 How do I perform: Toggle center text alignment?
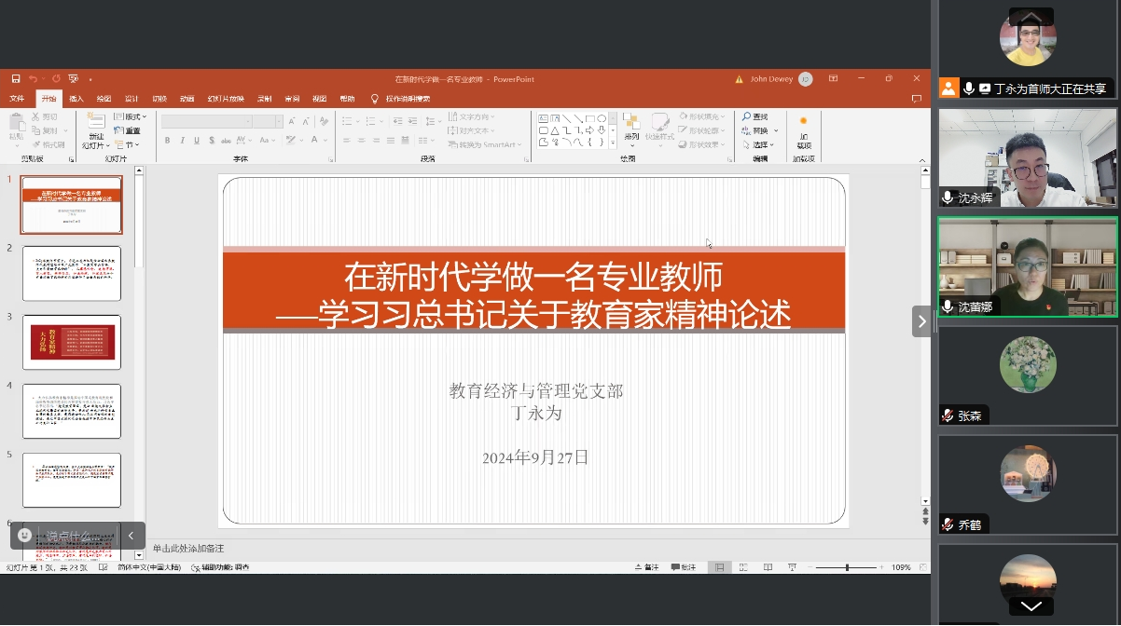coord(361,141)
